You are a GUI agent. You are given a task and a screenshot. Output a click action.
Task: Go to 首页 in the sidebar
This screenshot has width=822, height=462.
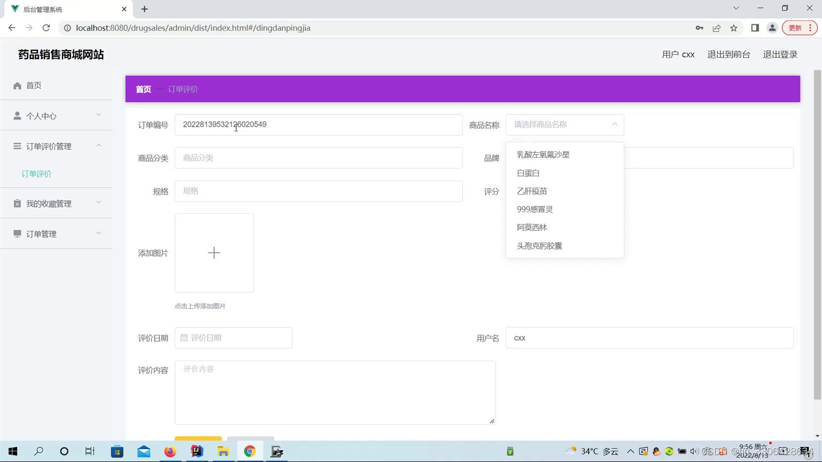[34, 86]
